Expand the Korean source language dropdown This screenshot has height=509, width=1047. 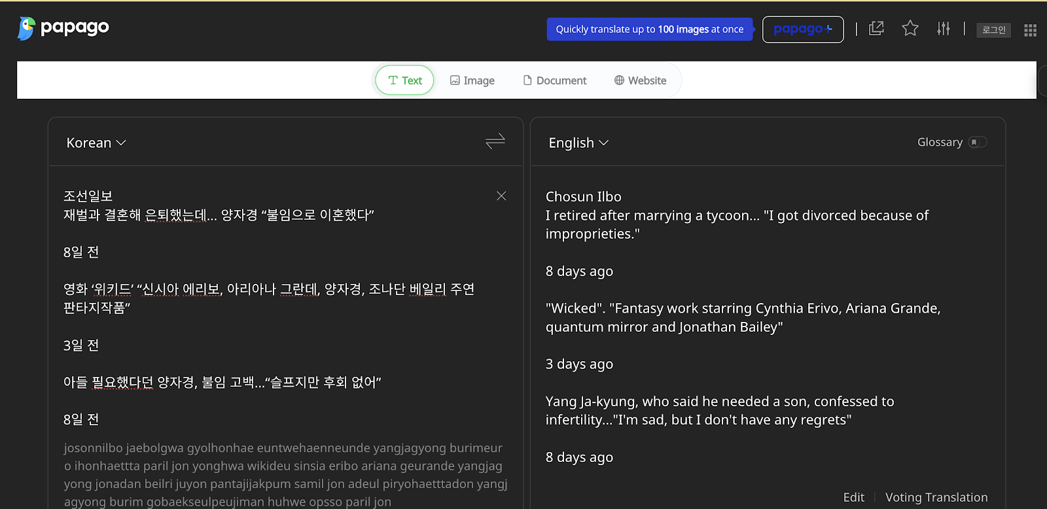tap(96, 143)
